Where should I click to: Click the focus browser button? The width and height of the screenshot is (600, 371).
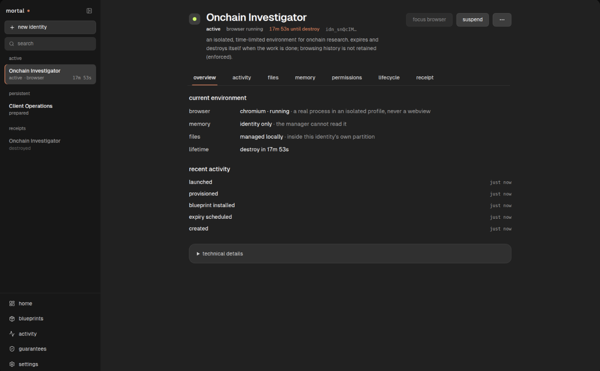coord(429,20)
